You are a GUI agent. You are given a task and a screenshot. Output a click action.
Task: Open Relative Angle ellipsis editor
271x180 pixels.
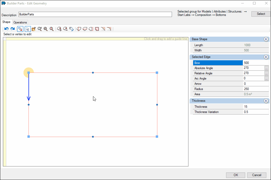point(267,73)
